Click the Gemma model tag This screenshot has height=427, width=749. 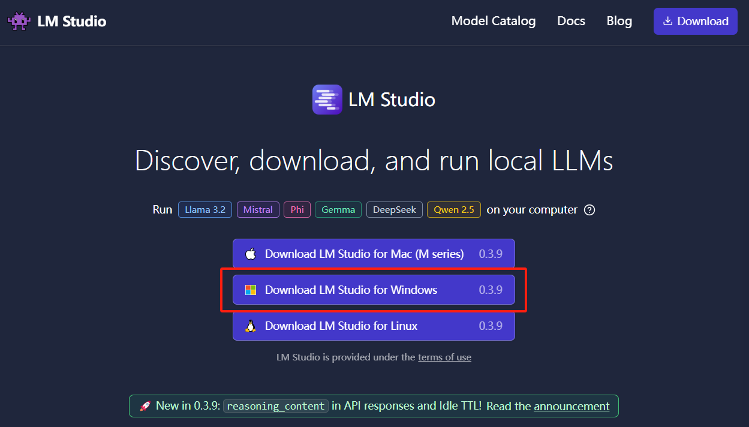coord(338,210)
